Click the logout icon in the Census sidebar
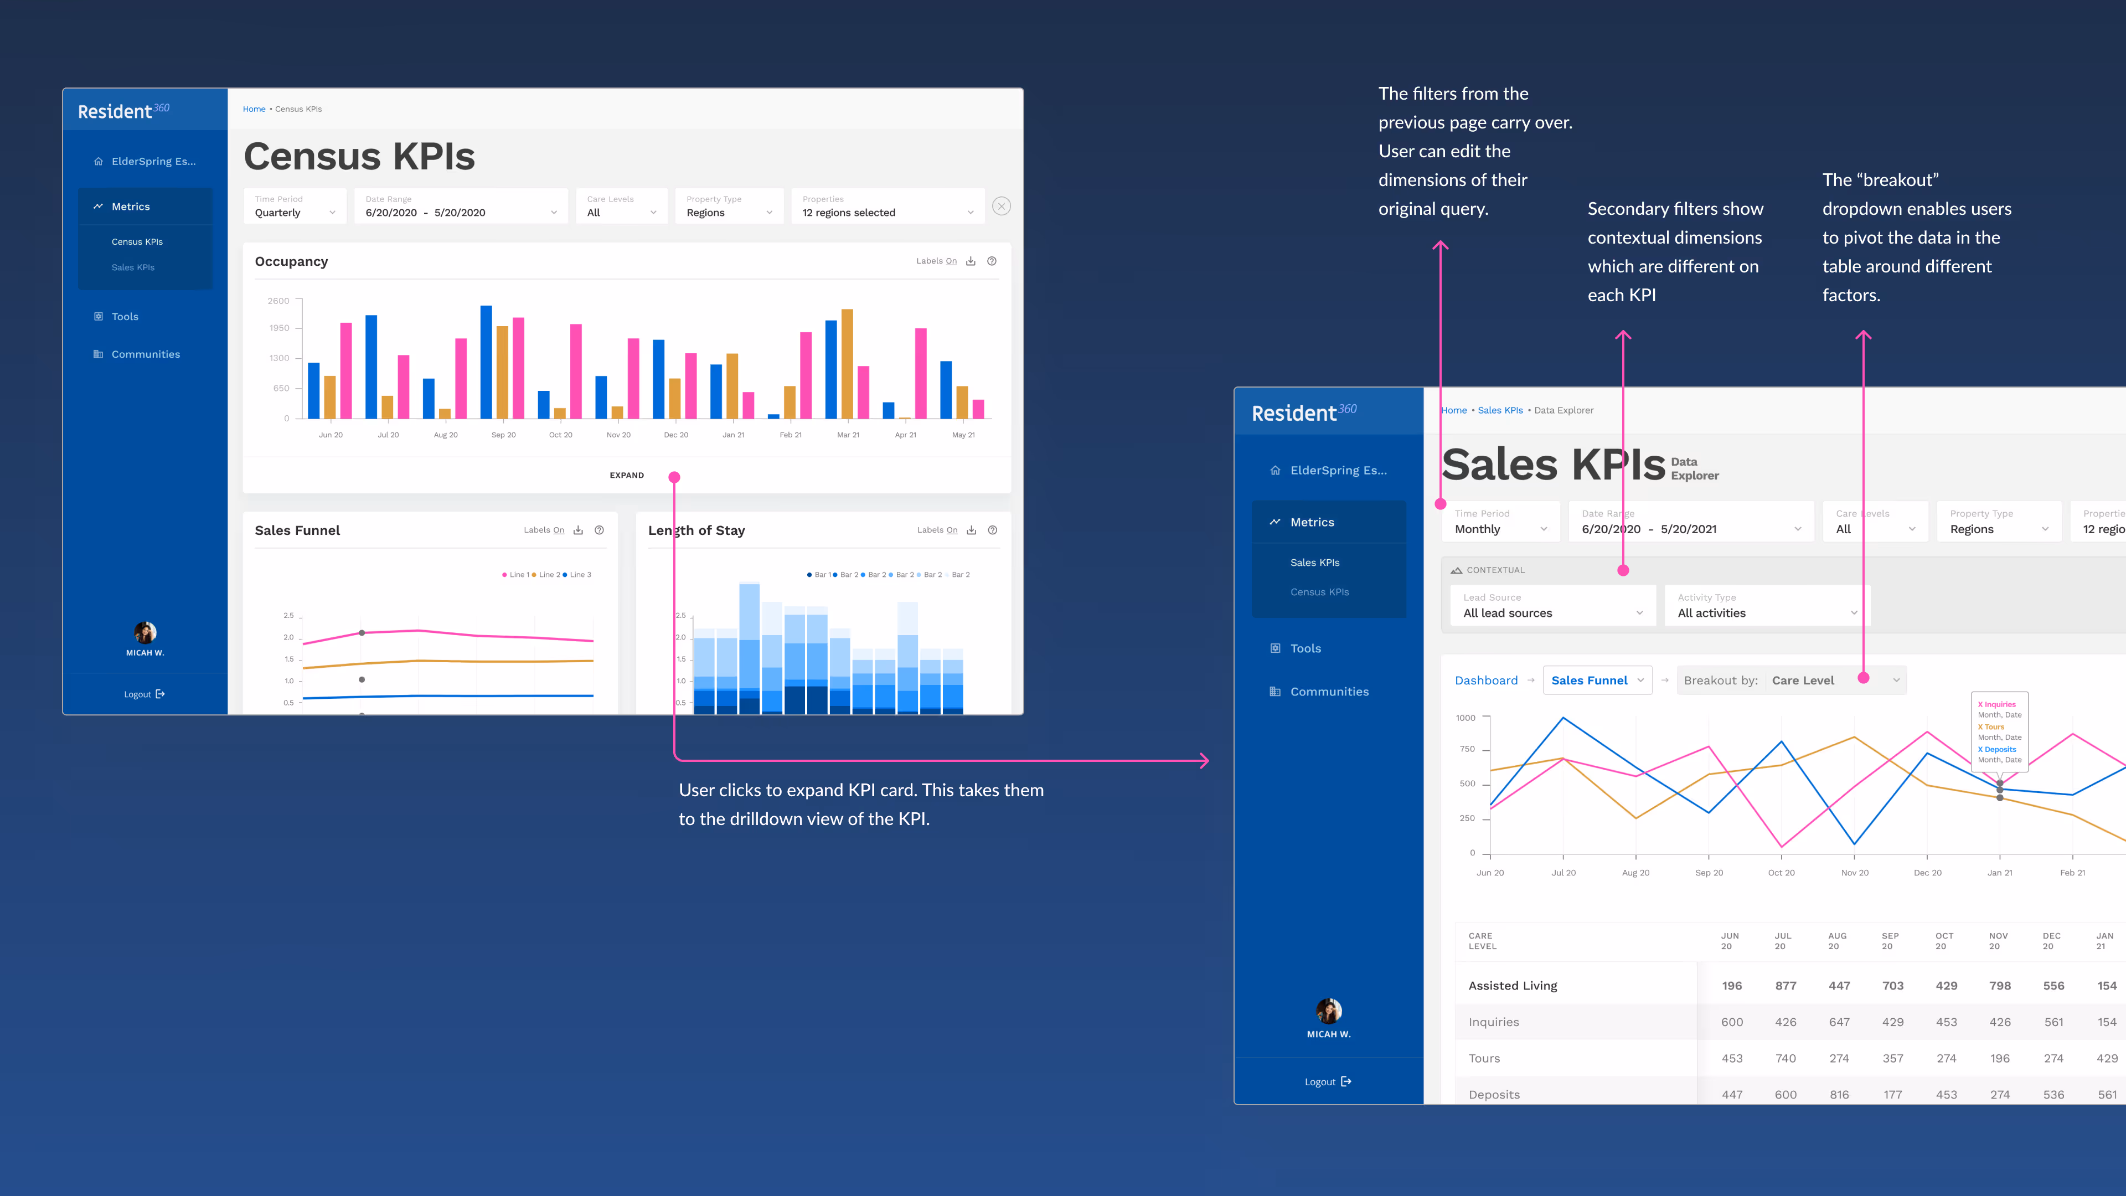The height and width of the screenshot is (1196, 2126). pyautogui.click(x=160, y=694)
